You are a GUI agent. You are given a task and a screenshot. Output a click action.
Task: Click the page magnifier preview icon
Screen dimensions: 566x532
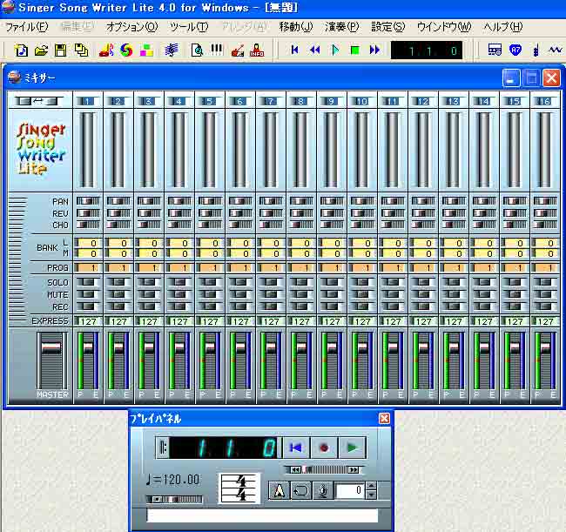coord(197,51)
